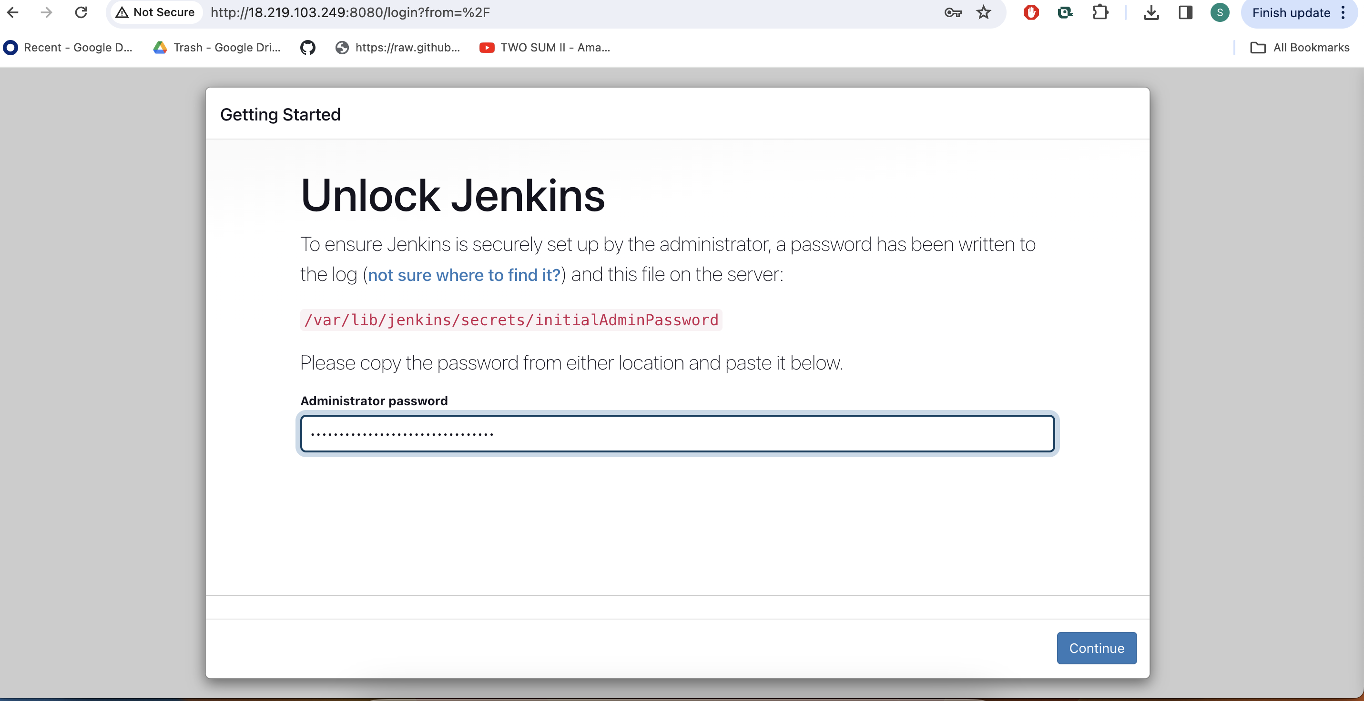Bookmark this page with the star
This screenshot has width=1364, height=701.
pyautogui.click(x=983, y=12)
